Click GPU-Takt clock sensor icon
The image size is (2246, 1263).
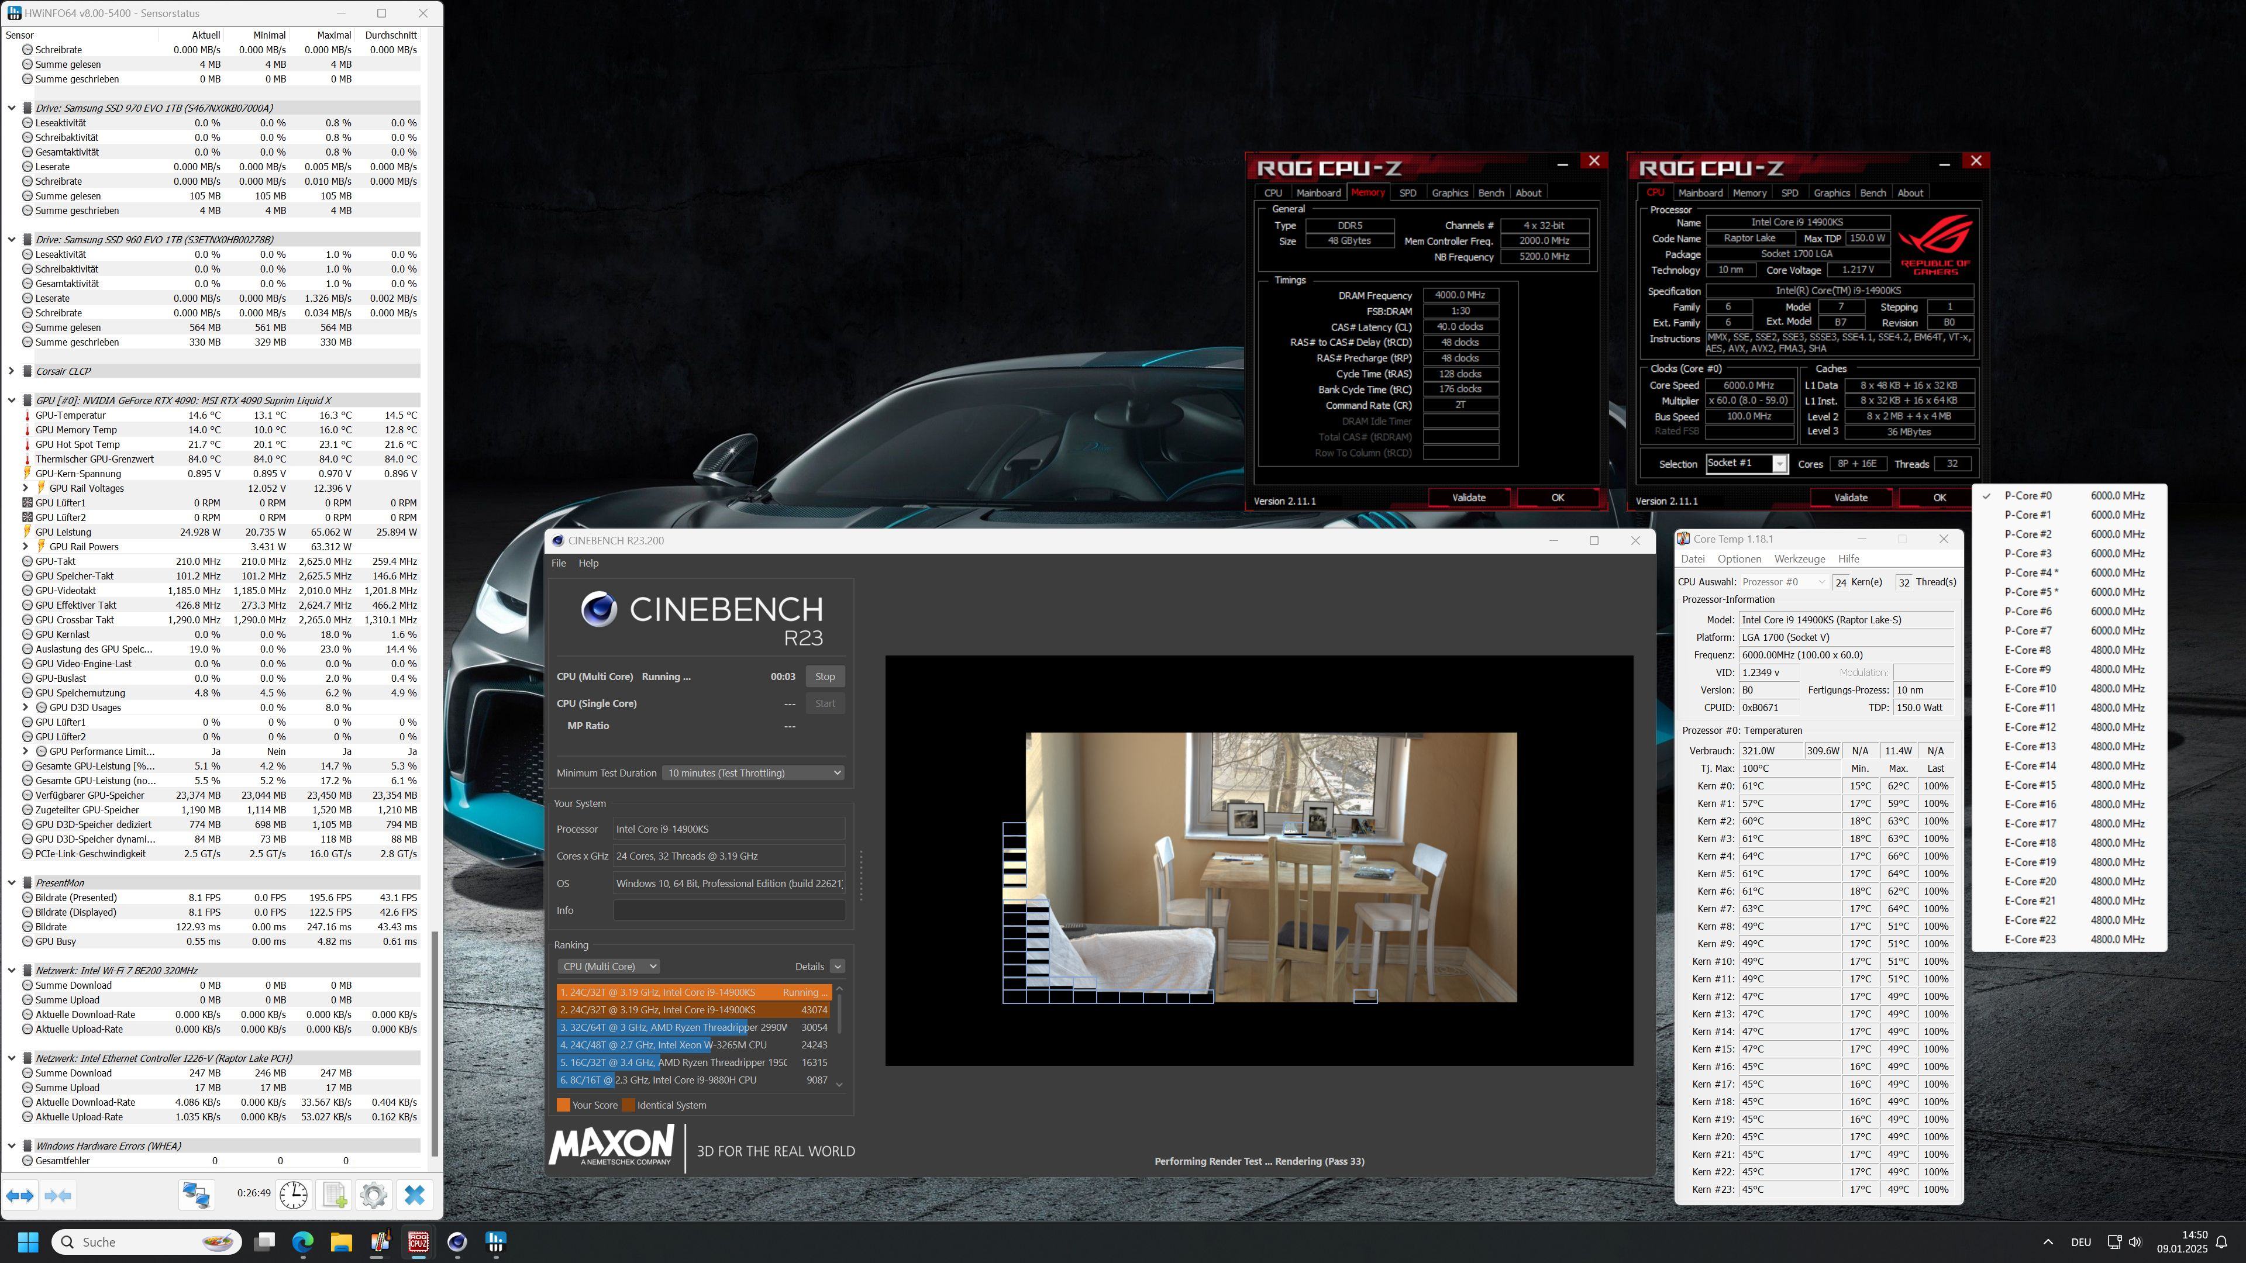pos(27,561)
